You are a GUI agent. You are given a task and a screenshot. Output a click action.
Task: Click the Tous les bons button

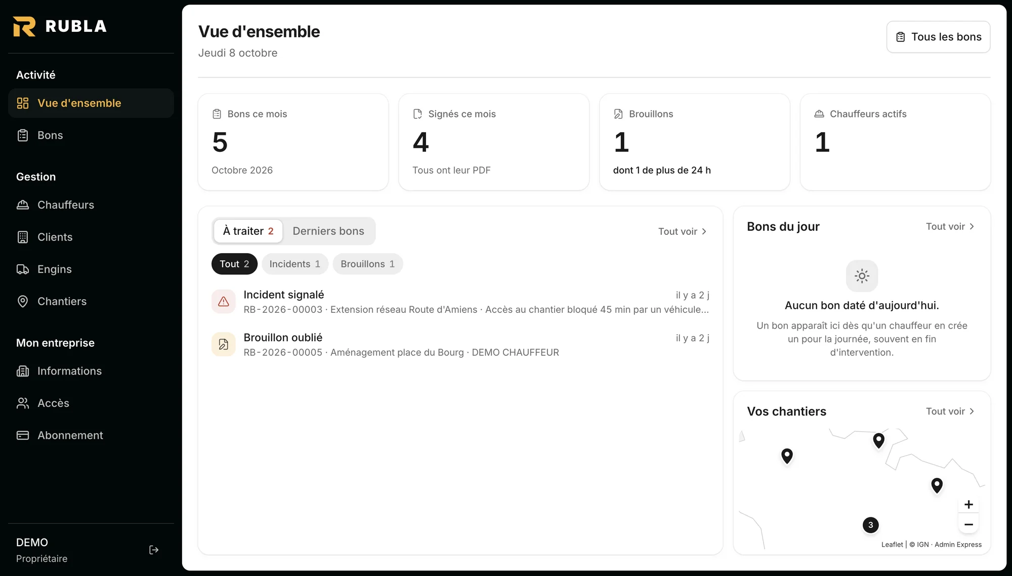[938, 37]
